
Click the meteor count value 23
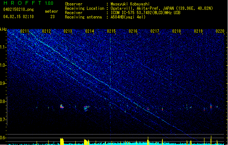[x=53, y=17]
